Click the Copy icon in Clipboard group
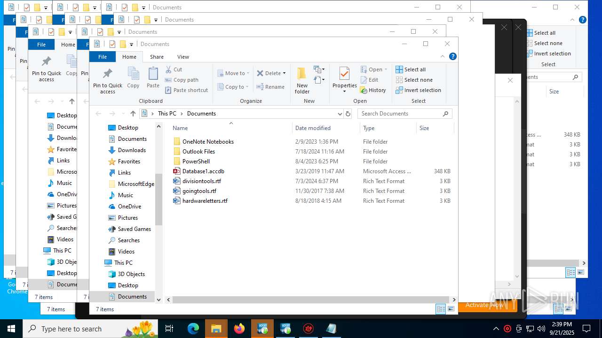The image size is (602, 338). (x=133, y=77)
